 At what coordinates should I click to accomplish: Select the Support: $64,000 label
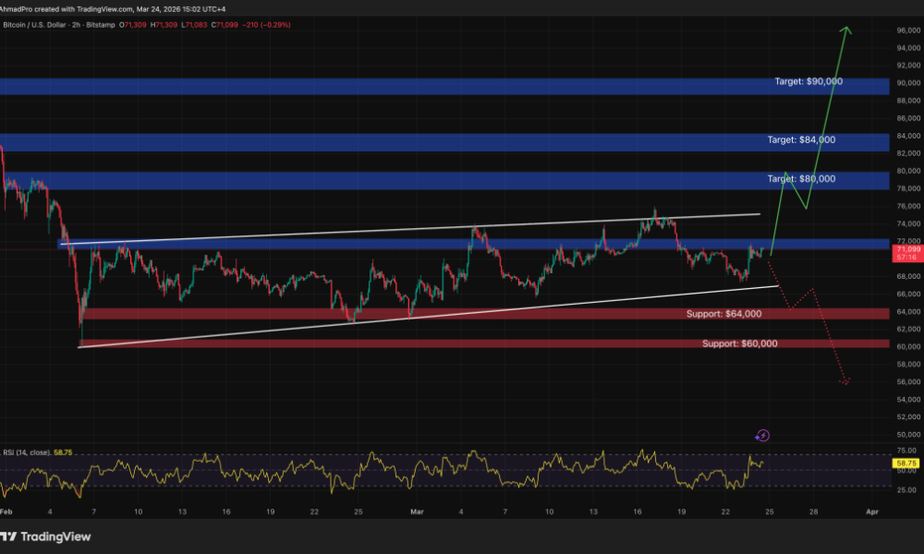(723, 314)
